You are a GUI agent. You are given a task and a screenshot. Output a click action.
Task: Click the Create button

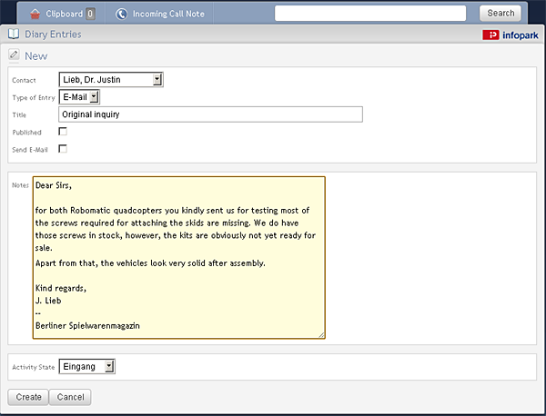point(28,397)
